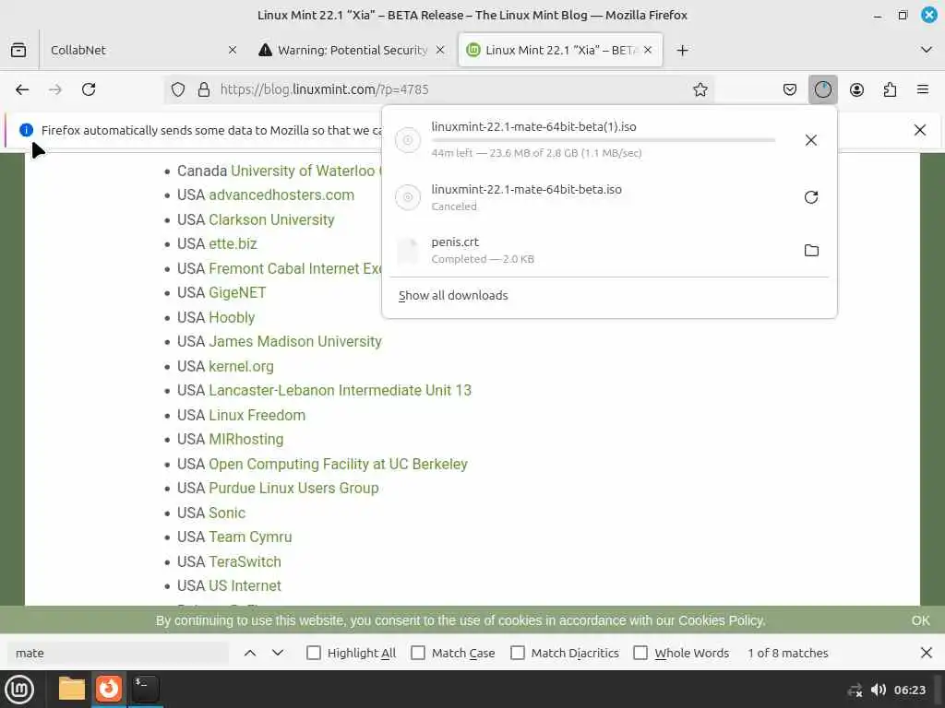This screenshot has width=945, height=708.
Task: Open the MIRhosting mirror link
Action: coord(245,439)
